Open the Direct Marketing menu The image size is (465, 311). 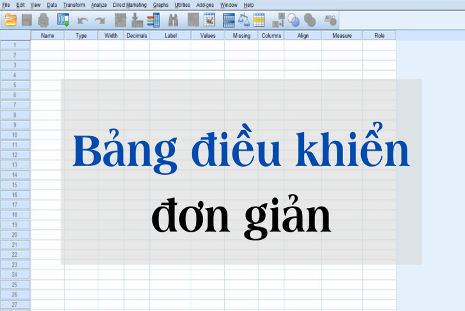[130, 5]
